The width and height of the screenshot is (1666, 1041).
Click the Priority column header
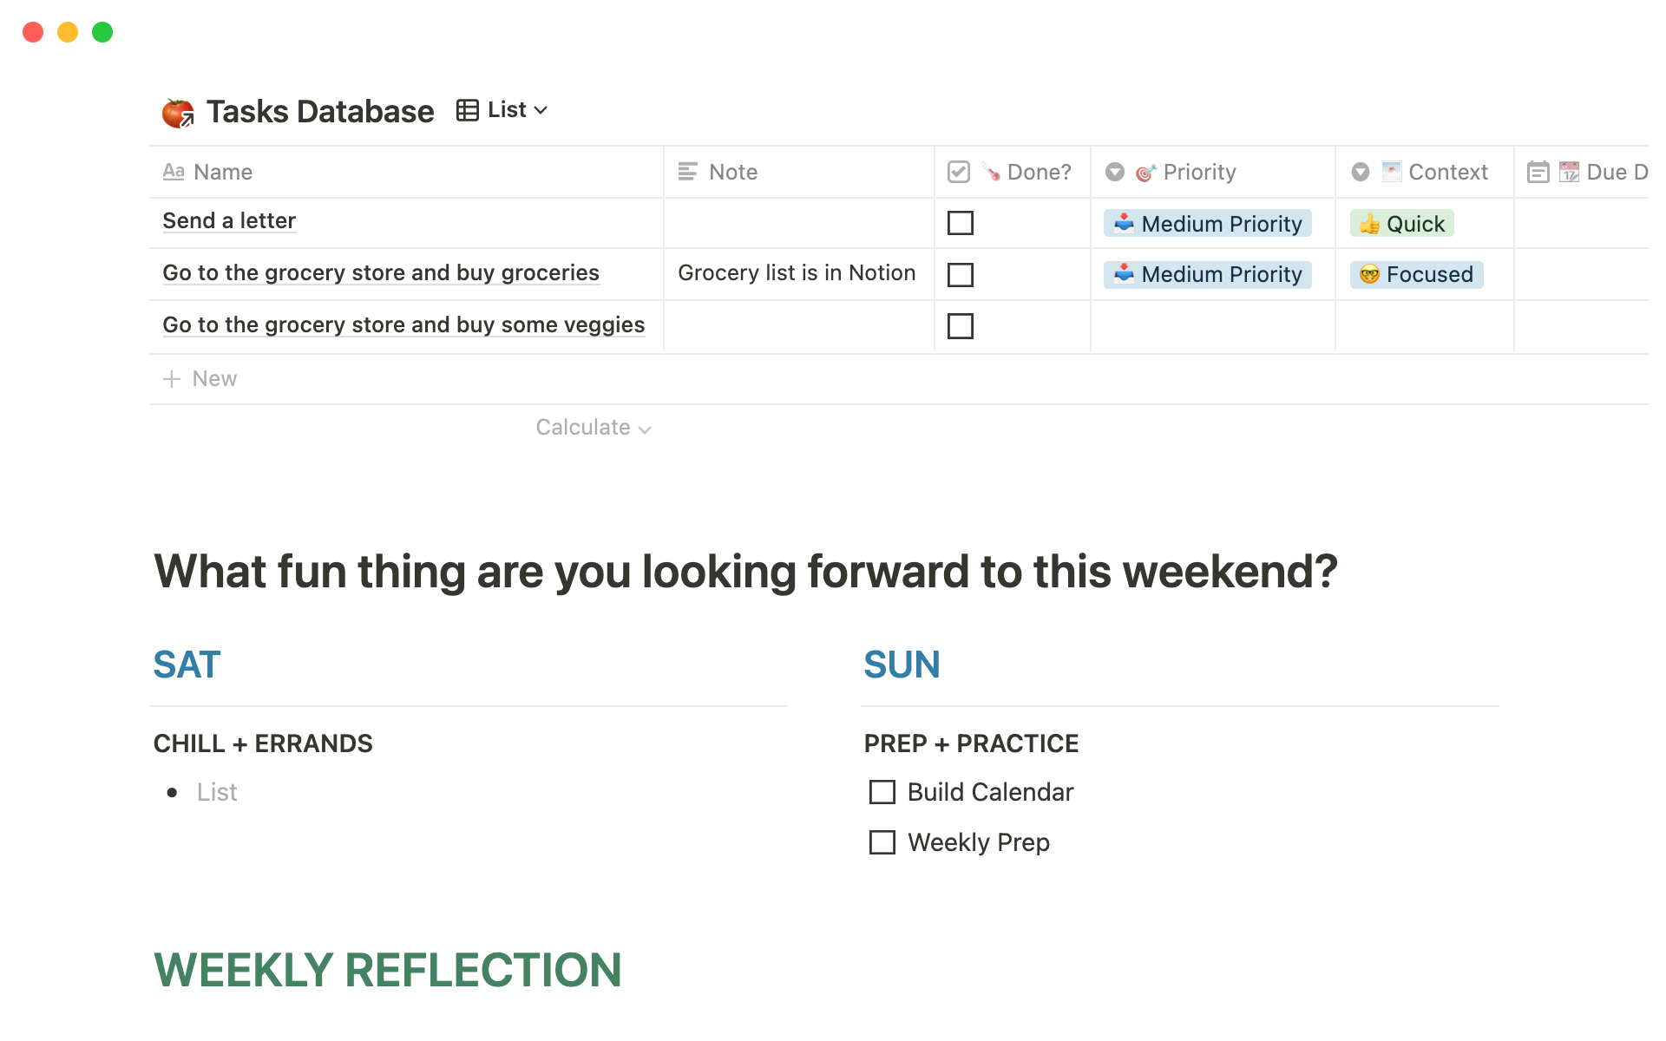point(1199,172)
